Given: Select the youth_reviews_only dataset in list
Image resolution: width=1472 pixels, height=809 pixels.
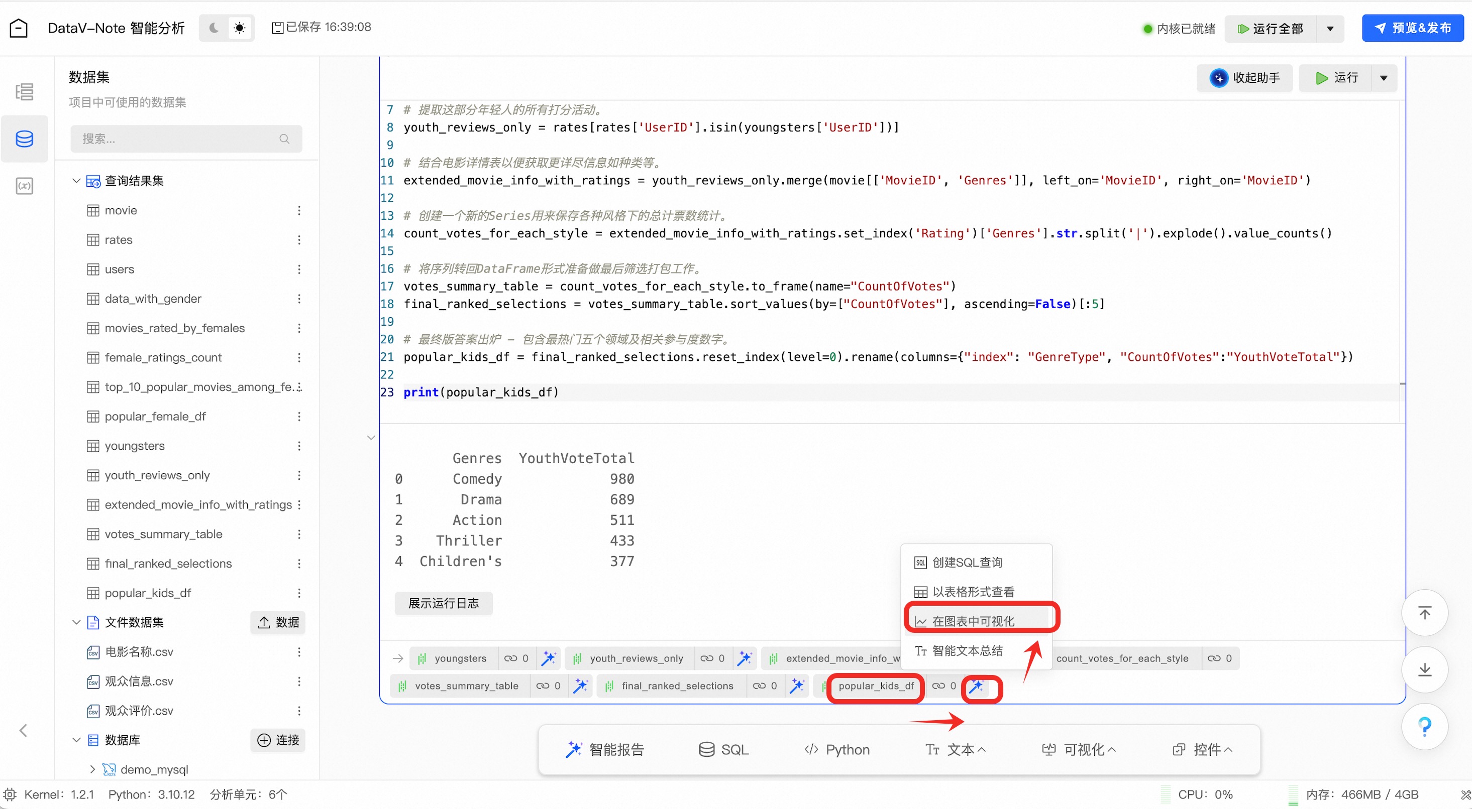Looking at the screenshot, I should coord(157,475).
